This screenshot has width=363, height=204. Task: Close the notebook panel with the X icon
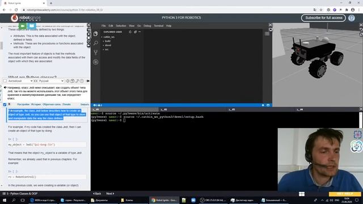coord(88,25)
